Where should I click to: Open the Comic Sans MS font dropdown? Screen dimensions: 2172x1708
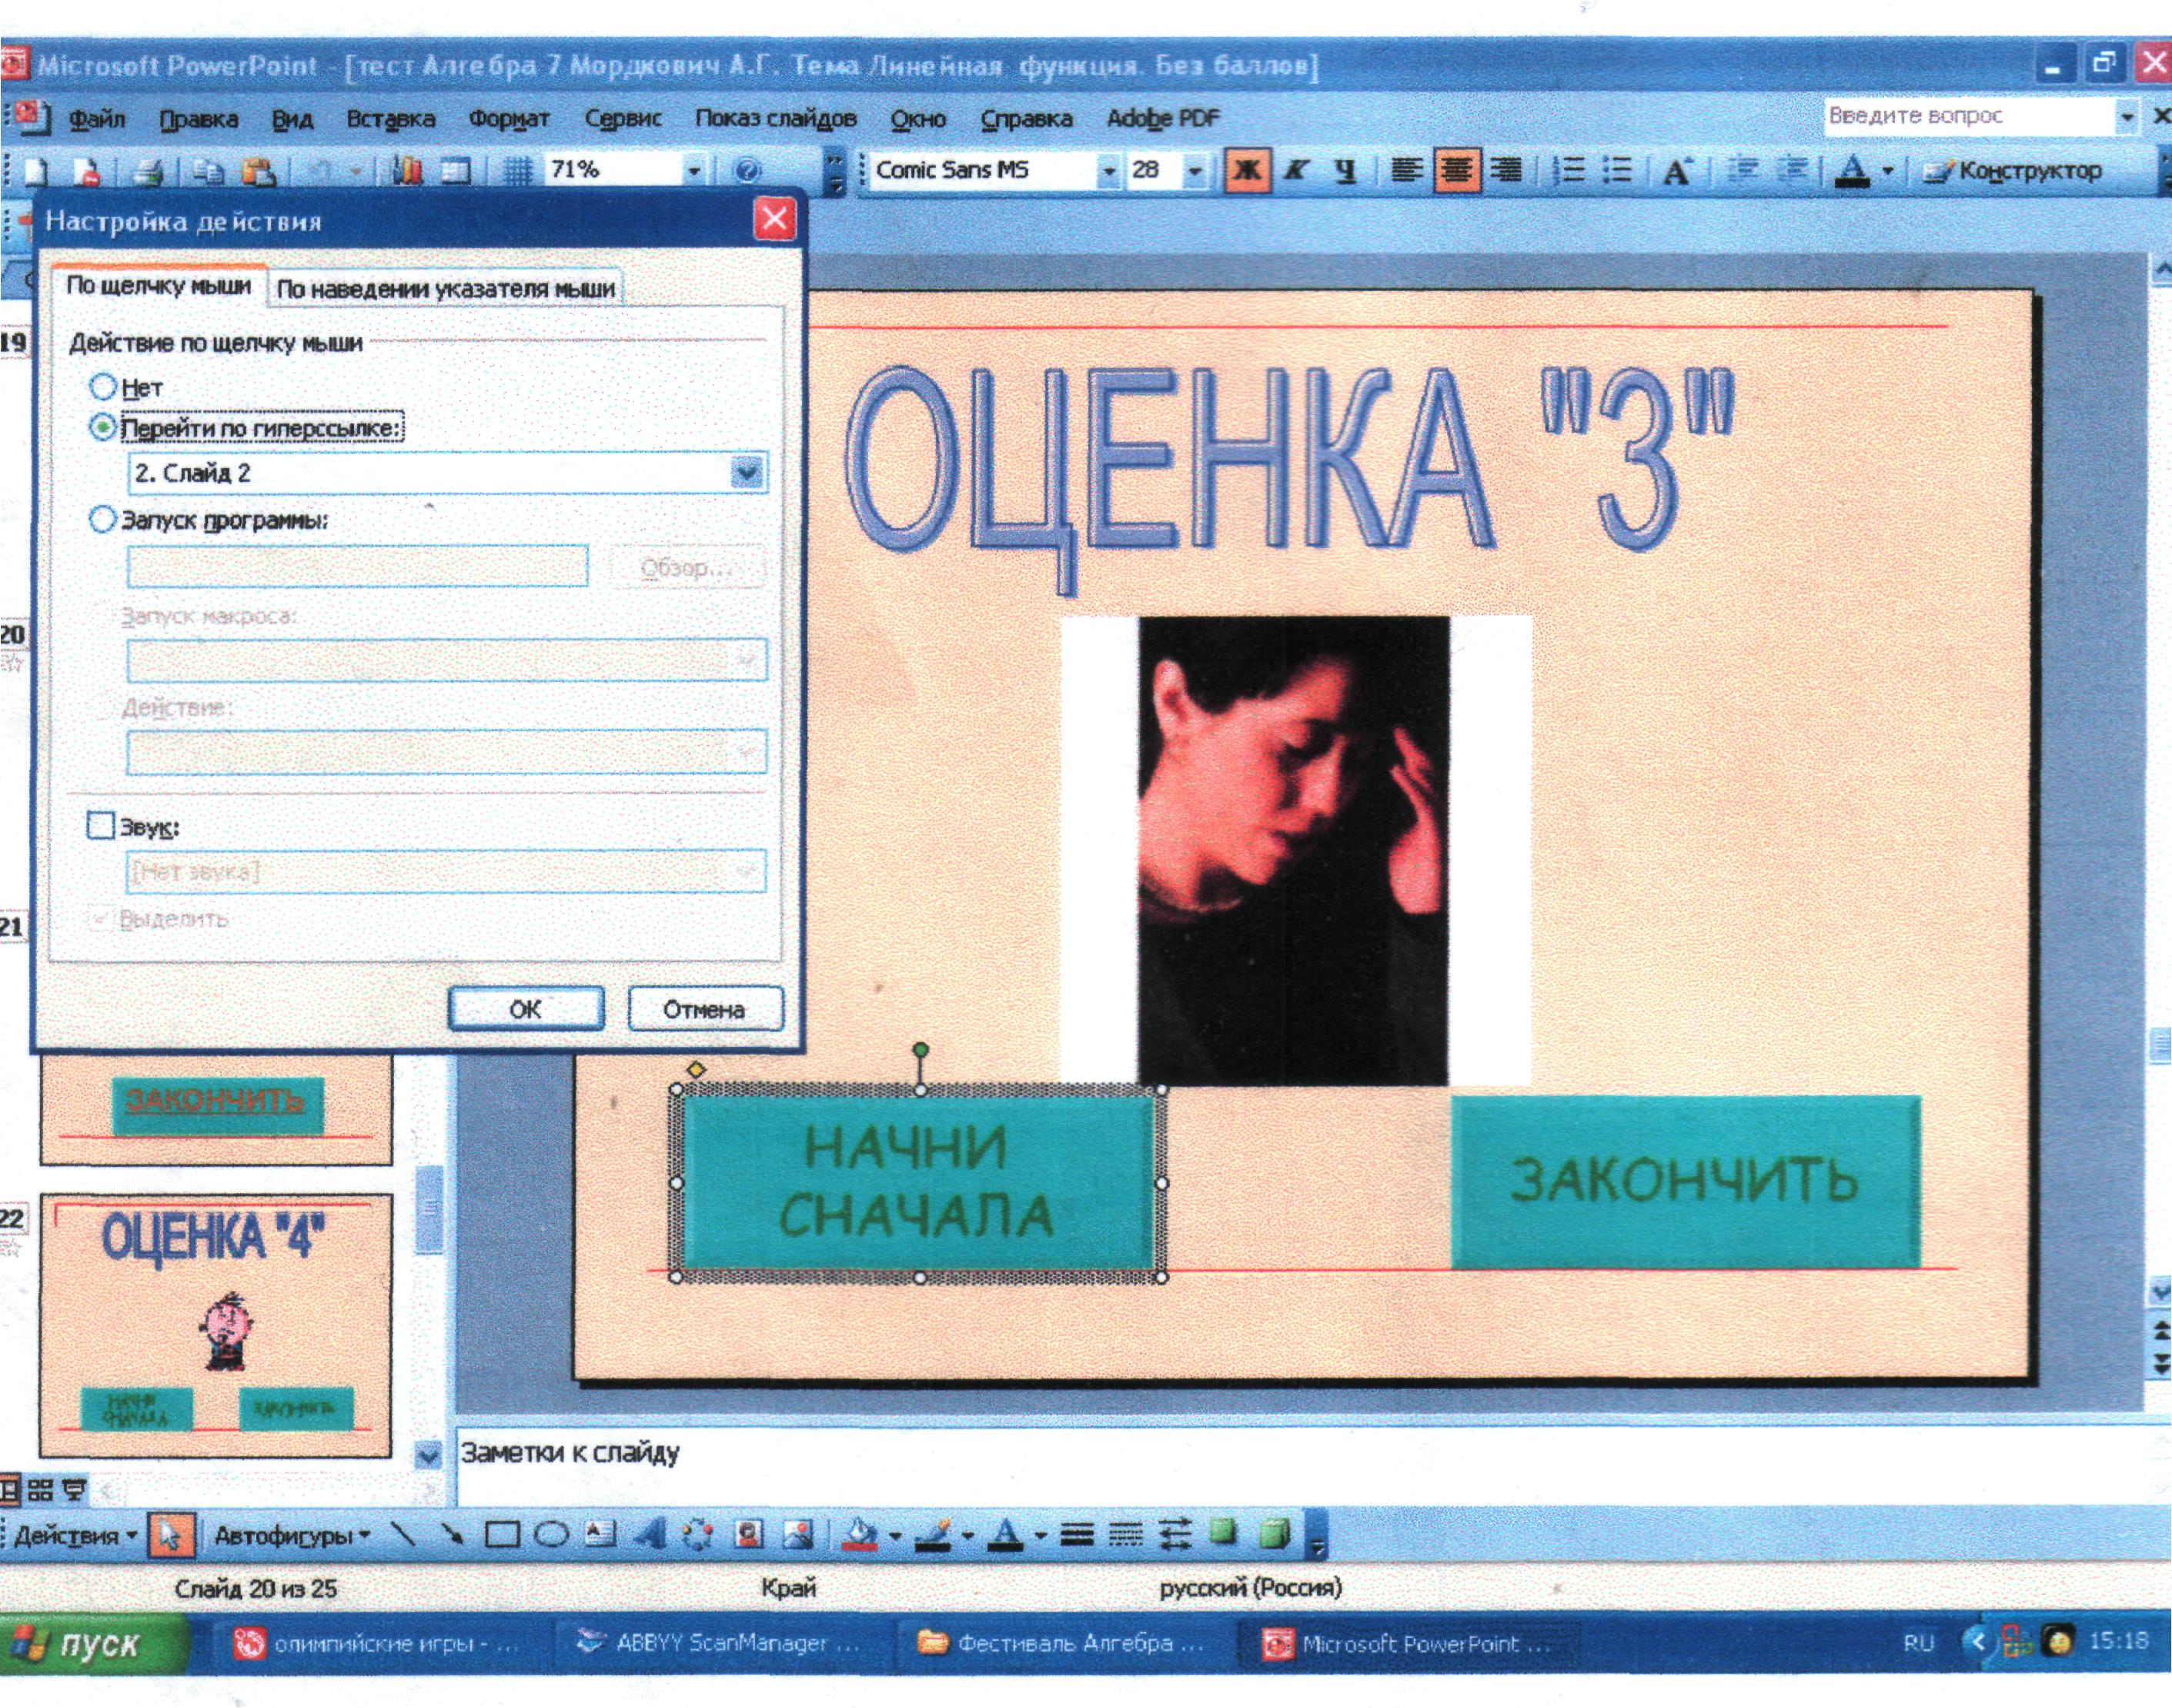coord(1108,171)
